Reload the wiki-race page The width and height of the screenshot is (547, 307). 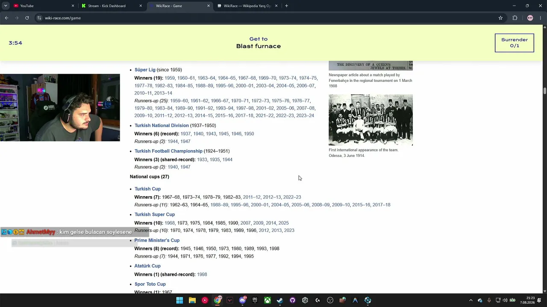pos(27,18)
